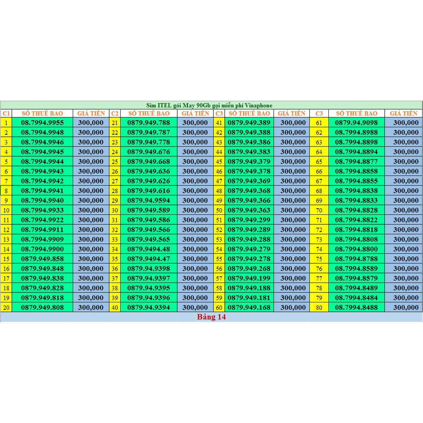The image size is (423, 423).
Task: Click number 08.7994.8489
Action: [356, 288]
